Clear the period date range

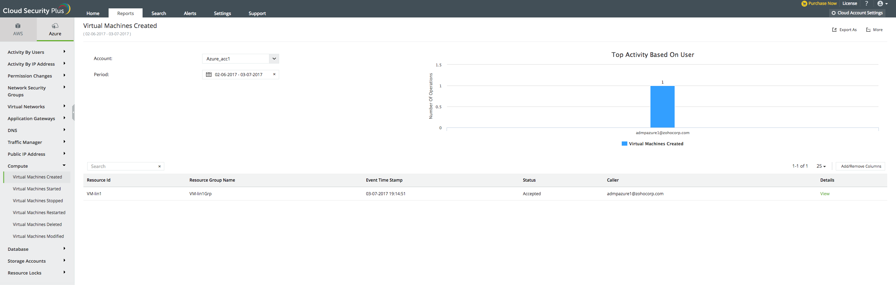(274, 74)
